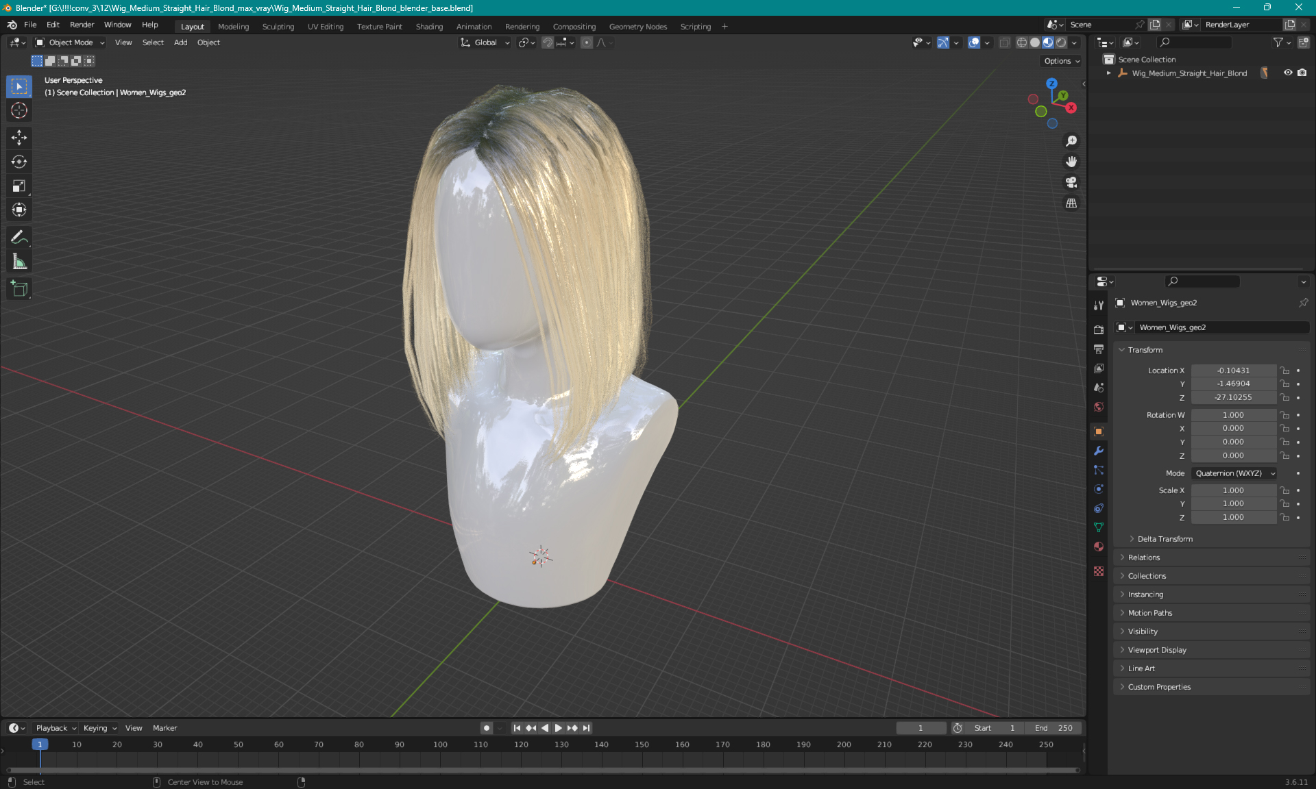Switch to the Geometry Nodes workspace tab
The image size is (1316, 789).
pos(637,27)
